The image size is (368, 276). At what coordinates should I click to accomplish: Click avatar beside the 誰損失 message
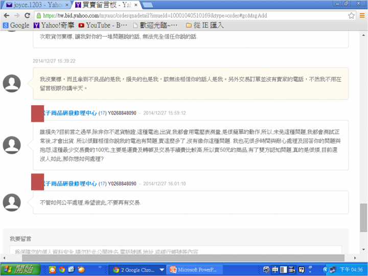point(12,145)
